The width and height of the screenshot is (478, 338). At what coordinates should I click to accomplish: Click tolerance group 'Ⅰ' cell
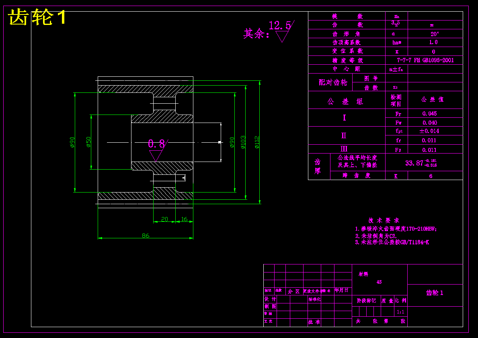click(344, 118)
